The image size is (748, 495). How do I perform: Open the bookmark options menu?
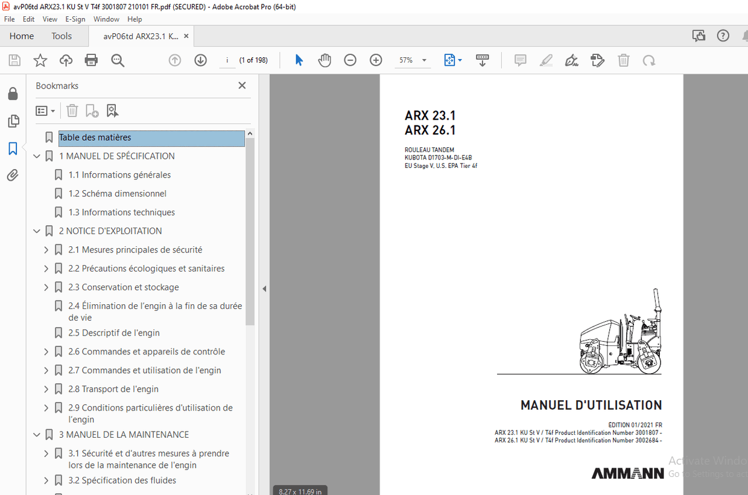[45, 110]
